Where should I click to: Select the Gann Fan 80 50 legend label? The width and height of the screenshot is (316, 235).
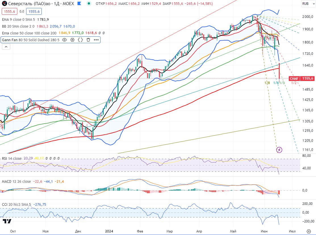pyautogui.click(x=31, y=40)
